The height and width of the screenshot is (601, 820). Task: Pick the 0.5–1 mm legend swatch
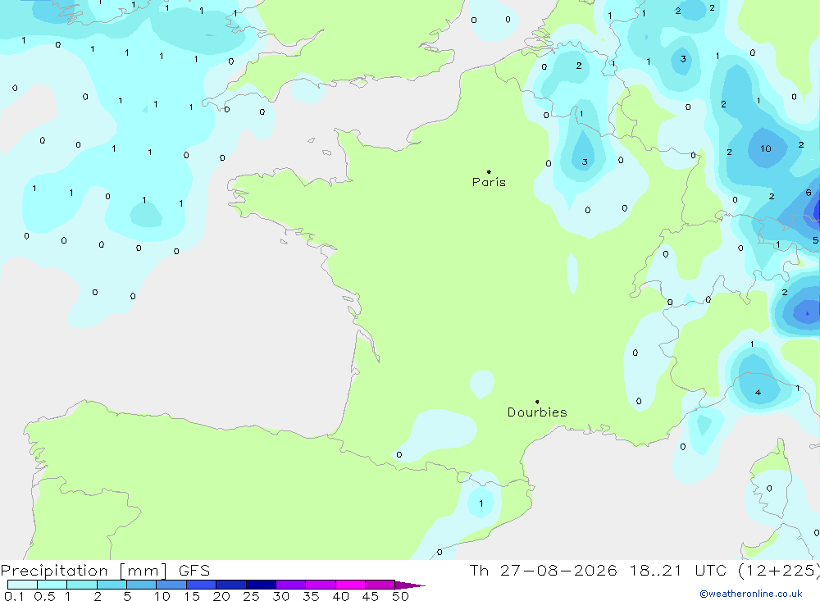[52, 585]
